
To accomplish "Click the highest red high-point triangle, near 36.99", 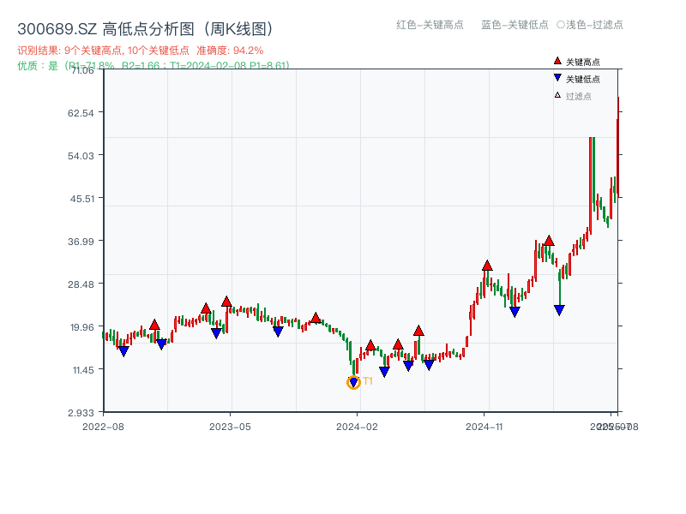I will tap(549, 241).
